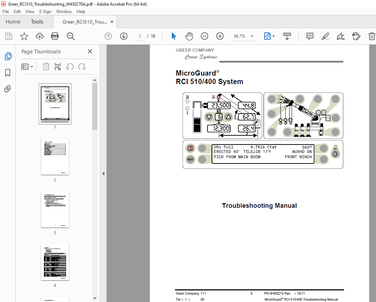376x302 pixels.
Task: Open the Window menu
Action: 64,12
